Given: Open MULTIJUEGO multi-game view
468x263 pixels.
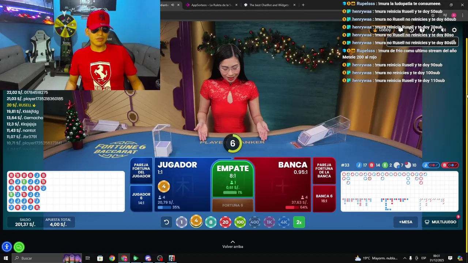Looking at the screenshot, I should click(x=440, y=222).
